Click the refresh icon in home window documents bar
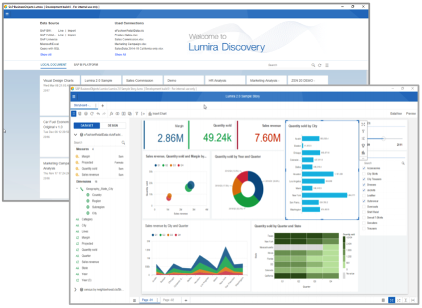The height and width of the screenshot is (308, 422). coord(320,65)
